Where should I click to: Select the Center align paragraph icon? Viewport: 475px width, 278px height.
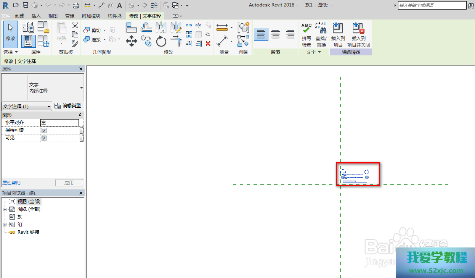(276, 34)
